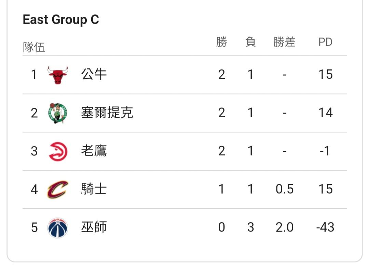Click the 勝 column header
Screen dimensions: 369x279
[221, 42]
